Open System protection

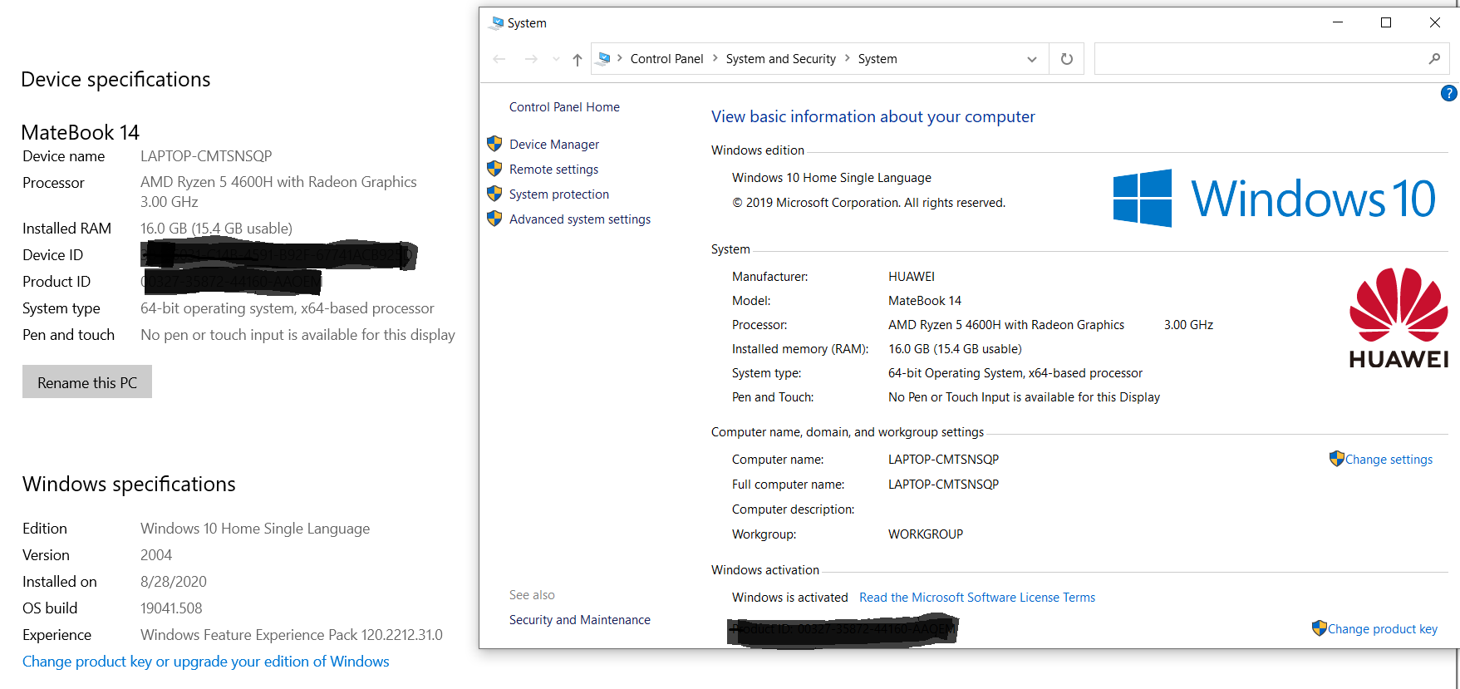click(x=559, y=194)
